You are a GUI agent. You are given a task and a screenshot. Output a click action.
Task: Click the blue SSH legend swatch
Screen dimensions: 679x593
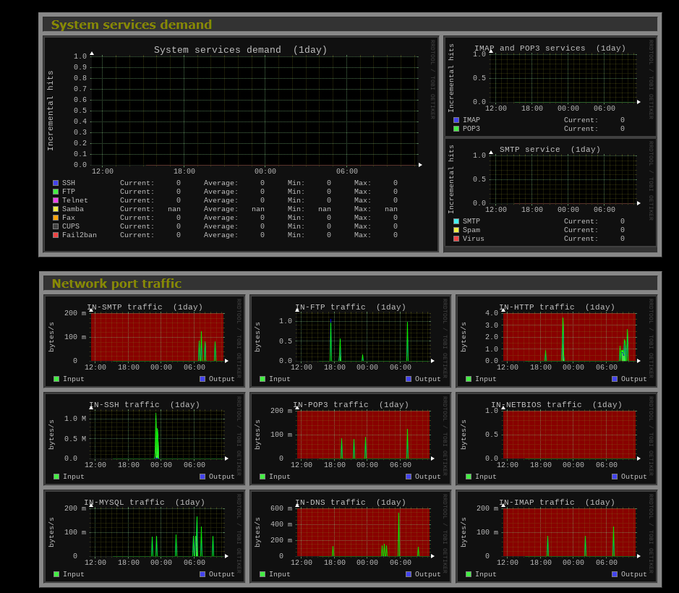tap(56, 184)
